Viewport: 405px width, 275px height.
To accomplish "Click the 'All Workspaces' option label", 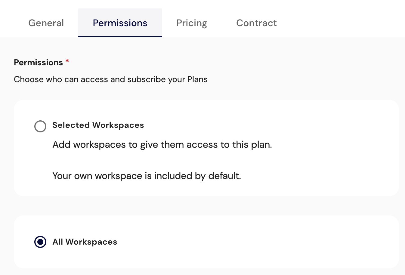I will click(x=85, y=242).
